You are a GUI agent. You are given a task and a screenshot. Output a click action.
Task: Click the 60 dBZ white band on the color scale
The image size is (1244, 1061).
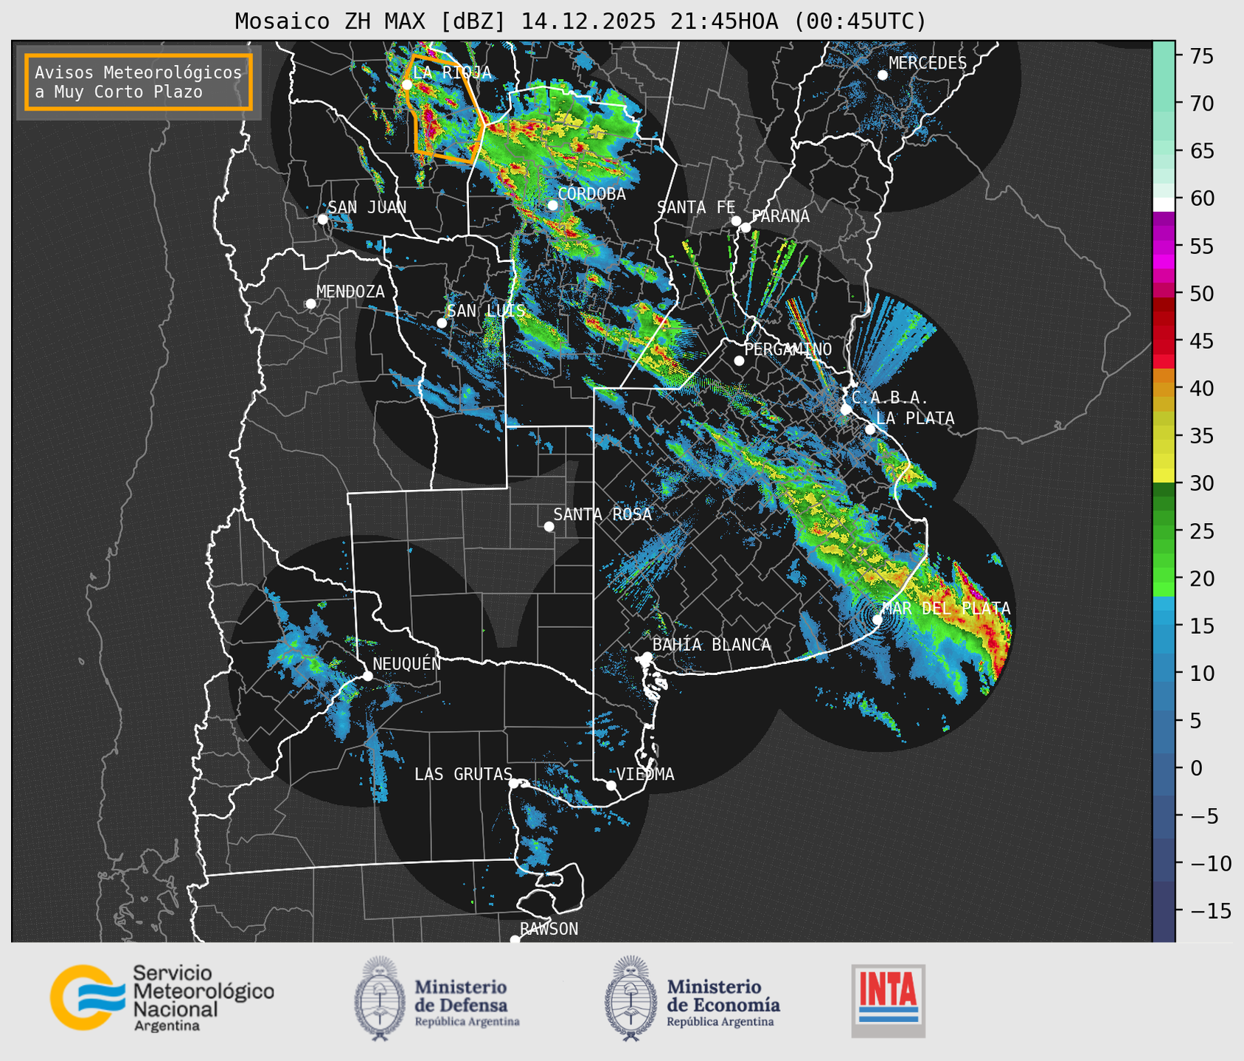tap(1164, 204)
